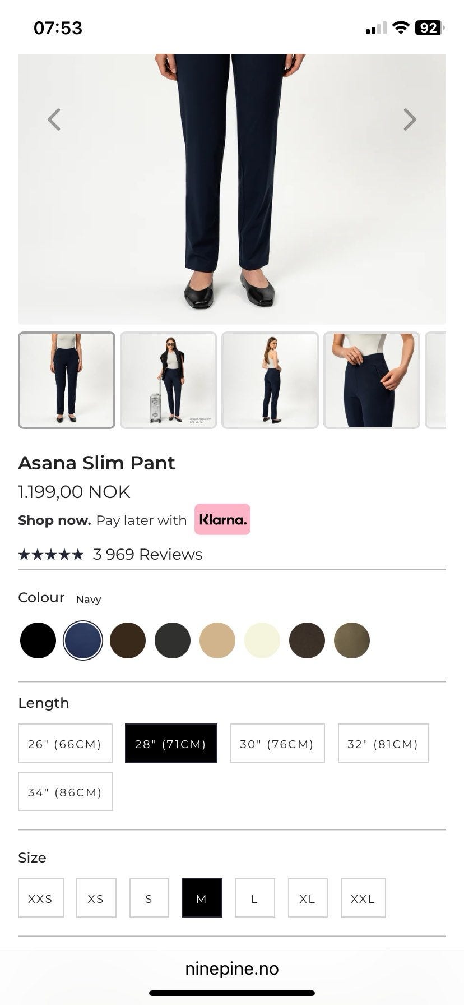Select 26" (66CM) length option
This screenshot has height=1005, width=464.
click(x=65, y=744)
